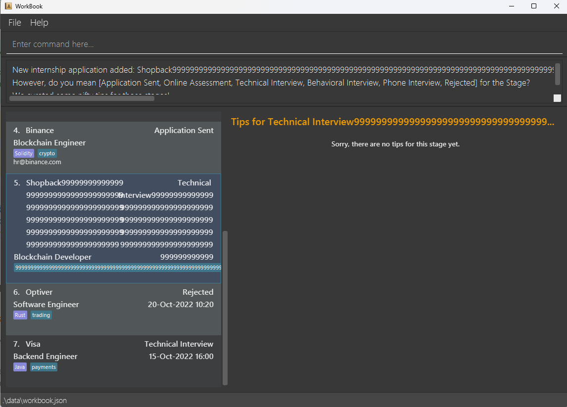Minimize the WorkBook window

pyautogui.click(x=511, y=6)
